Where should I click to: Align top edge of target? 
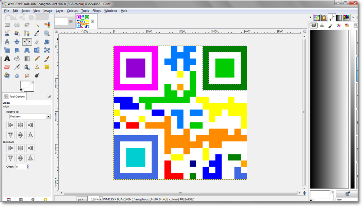(10, 135)
